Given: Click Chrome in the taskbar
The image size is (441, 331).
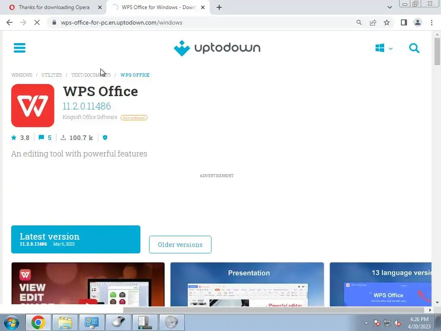Looking at the screenshot, I should click(38, 322).
